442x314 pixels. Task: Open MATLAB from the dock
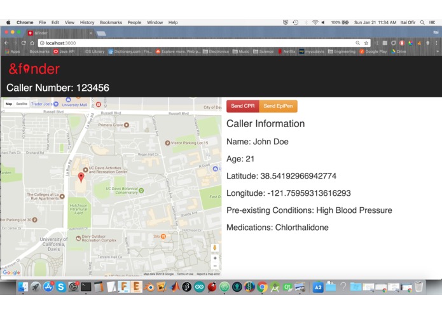(x=174, y=287)
